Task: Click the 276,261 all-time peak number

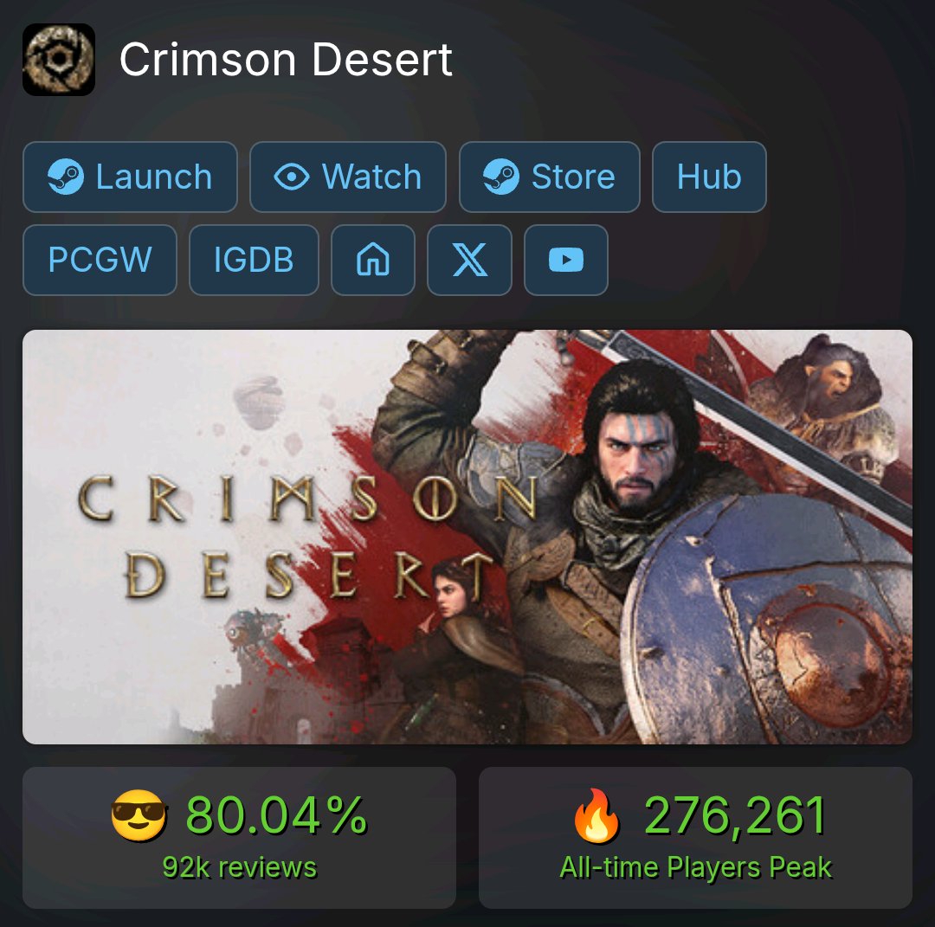Action: click(x=736, y=815)
